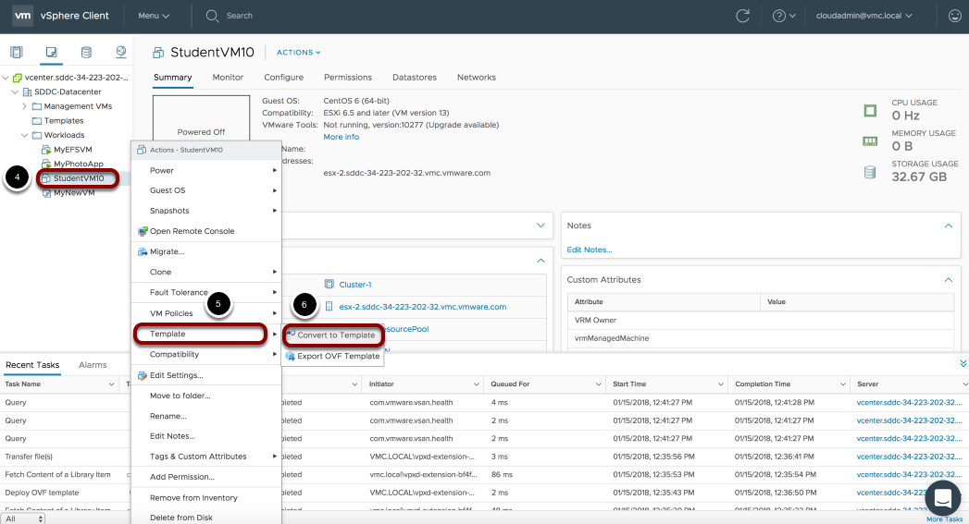Open the Menu dropdown in the header
The height and width of the screenshot is (524, 969).
(x=154, y=16)
